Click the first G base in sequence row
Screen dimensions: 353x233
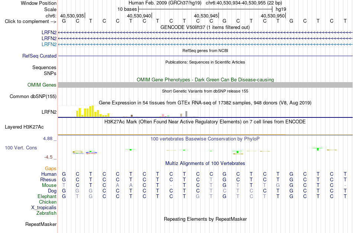[64, 21]
